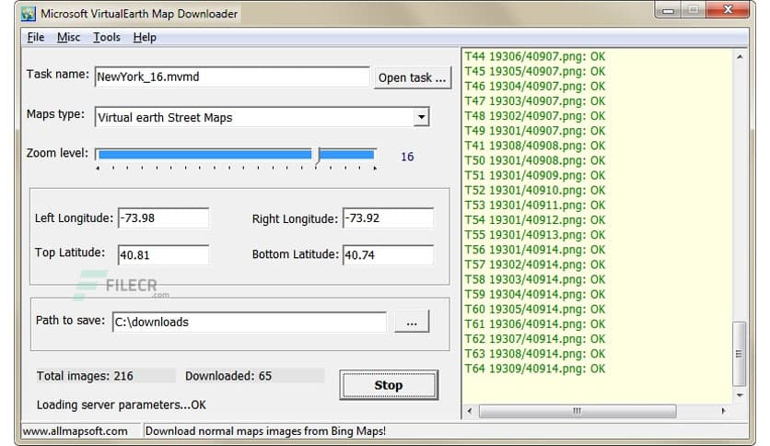The width and height of the screenshot is (770, 446).
Task: Open the Tools menu
Action: pos(107,38)
